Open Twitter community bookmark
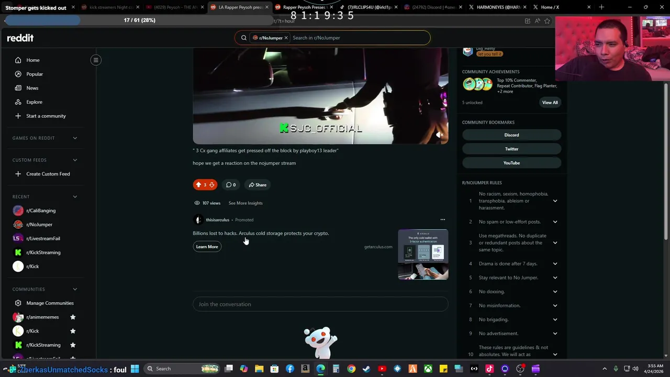The image size is (670, 377). (511, 149)
